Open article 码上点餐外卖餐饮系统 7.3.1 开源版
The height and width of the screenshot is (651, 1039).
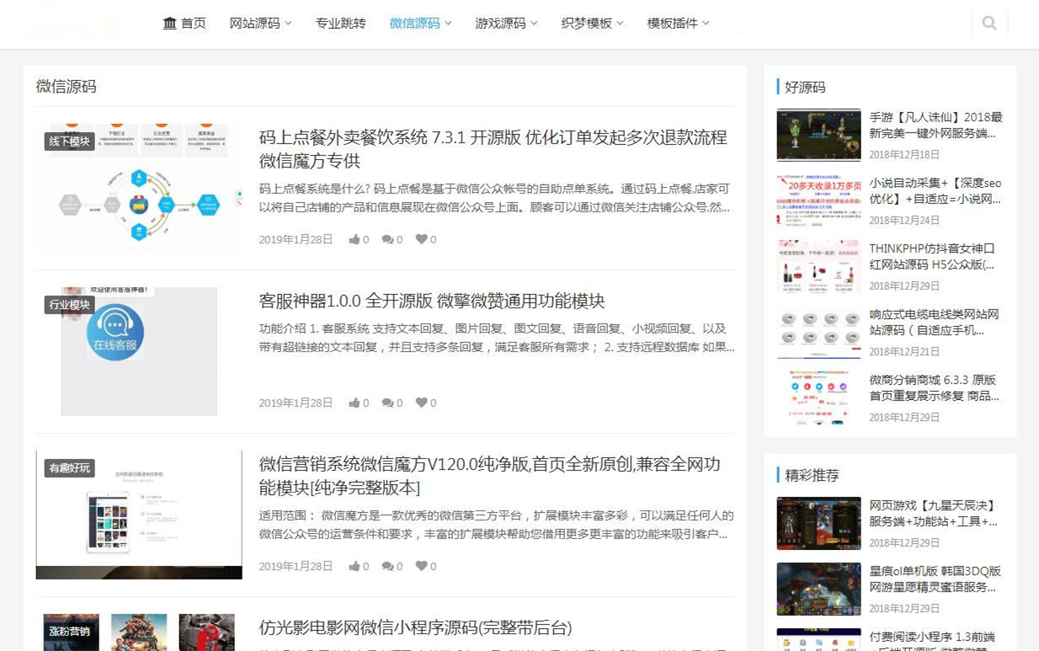pyautogui.click(x=493, y=149)
